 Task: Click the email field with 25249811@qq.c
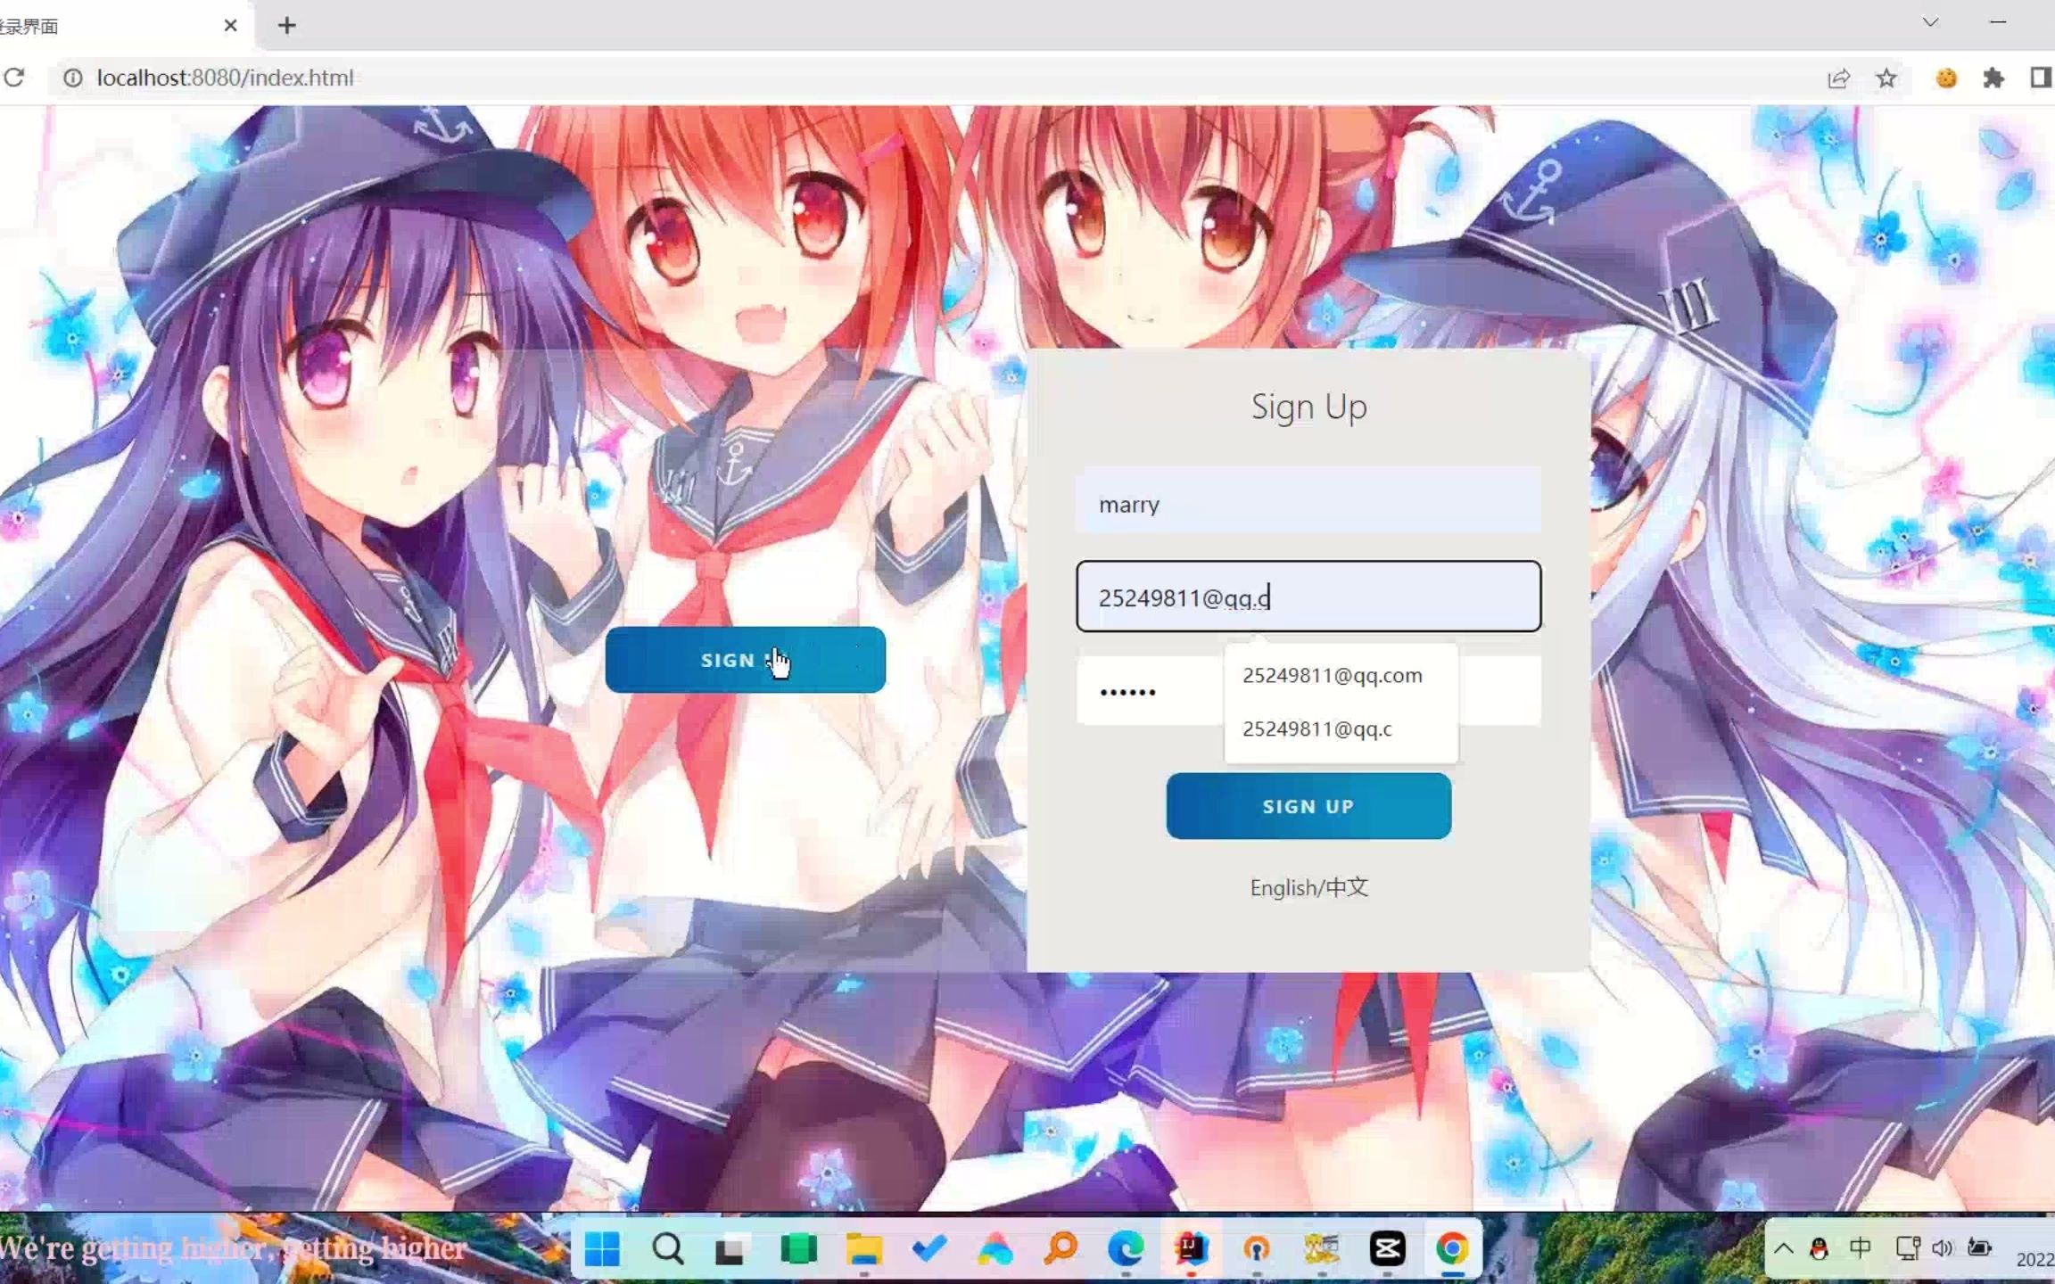click(x=1308, y=597)
